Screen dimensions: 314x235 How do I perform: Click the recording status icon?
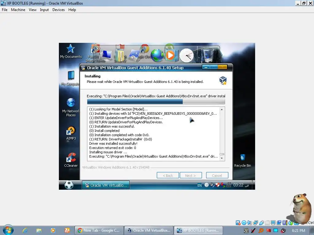coord(279,223)
